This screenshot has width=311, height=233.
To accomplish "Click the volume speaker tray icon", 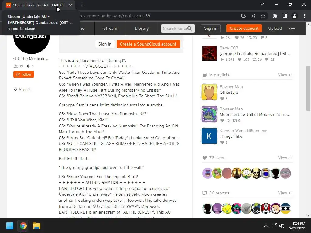I will pyautogui.click(x=282, y=226).
